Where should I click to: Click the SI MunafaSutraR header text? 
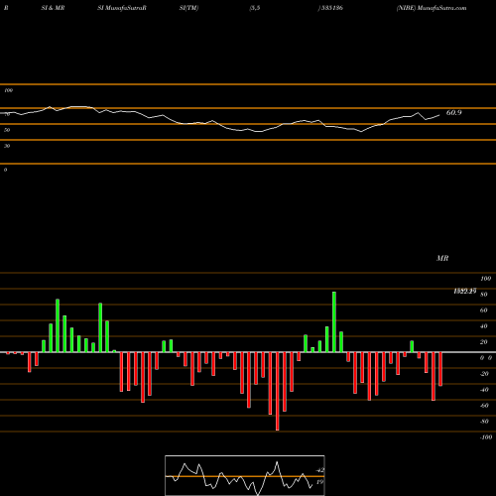122,8
